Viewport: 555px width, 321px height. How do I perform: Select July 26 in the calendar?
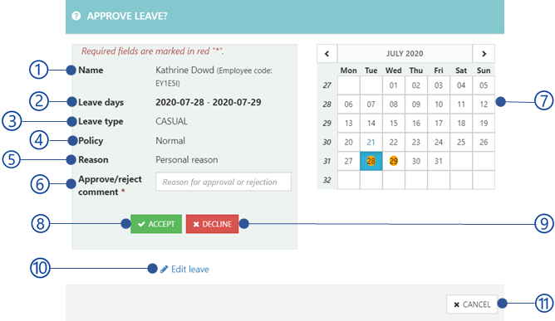click(484, 142)
